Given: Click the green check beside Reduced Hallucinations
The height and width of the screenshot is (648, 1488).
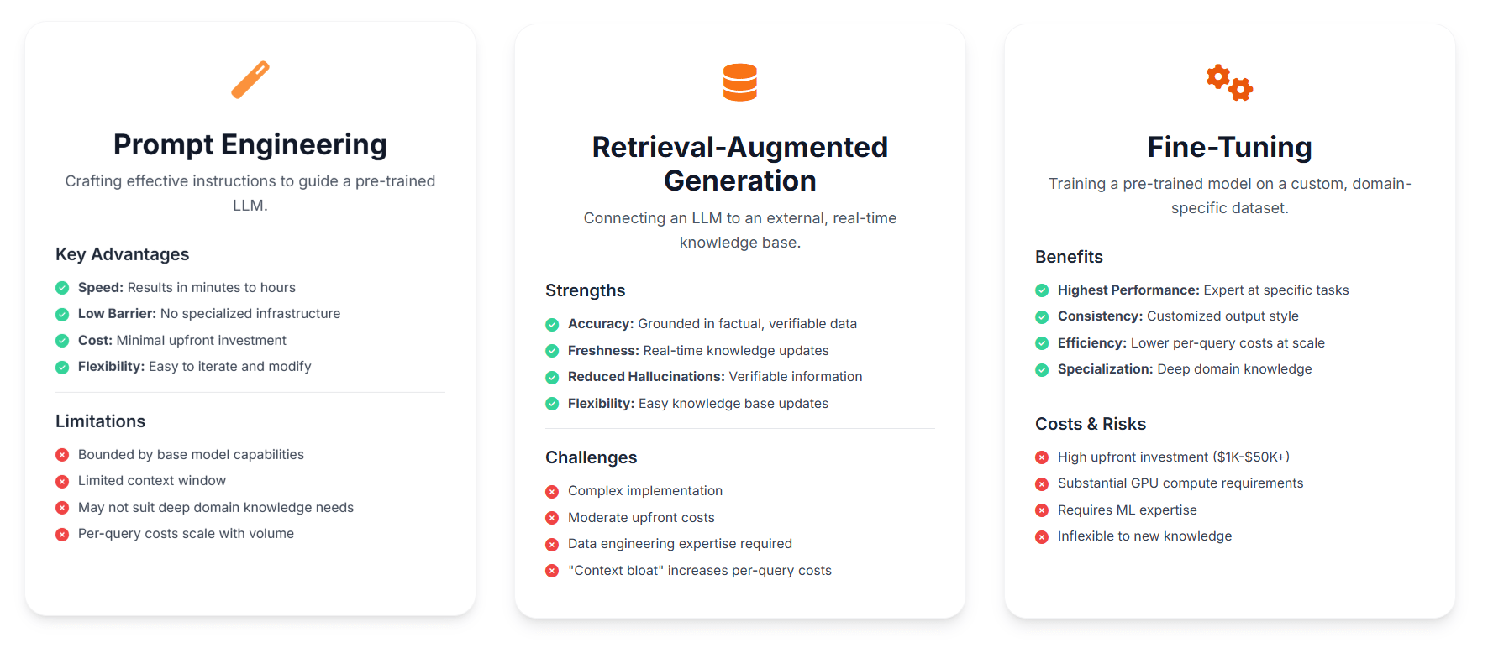Looking at the screenshot, I should click(x=552, y=378).
